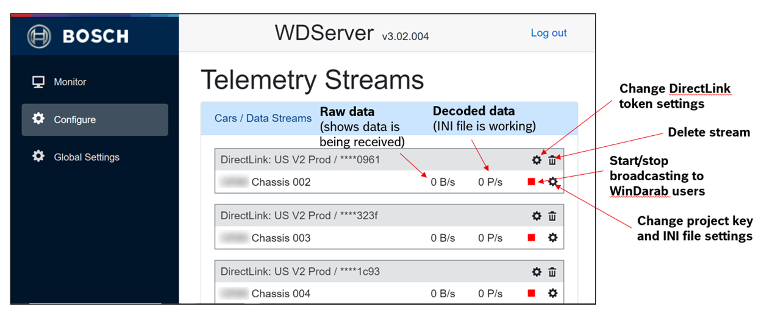The image size is (764, 321).
Task: Click the Configure gear icon
Action: (38, 119)
